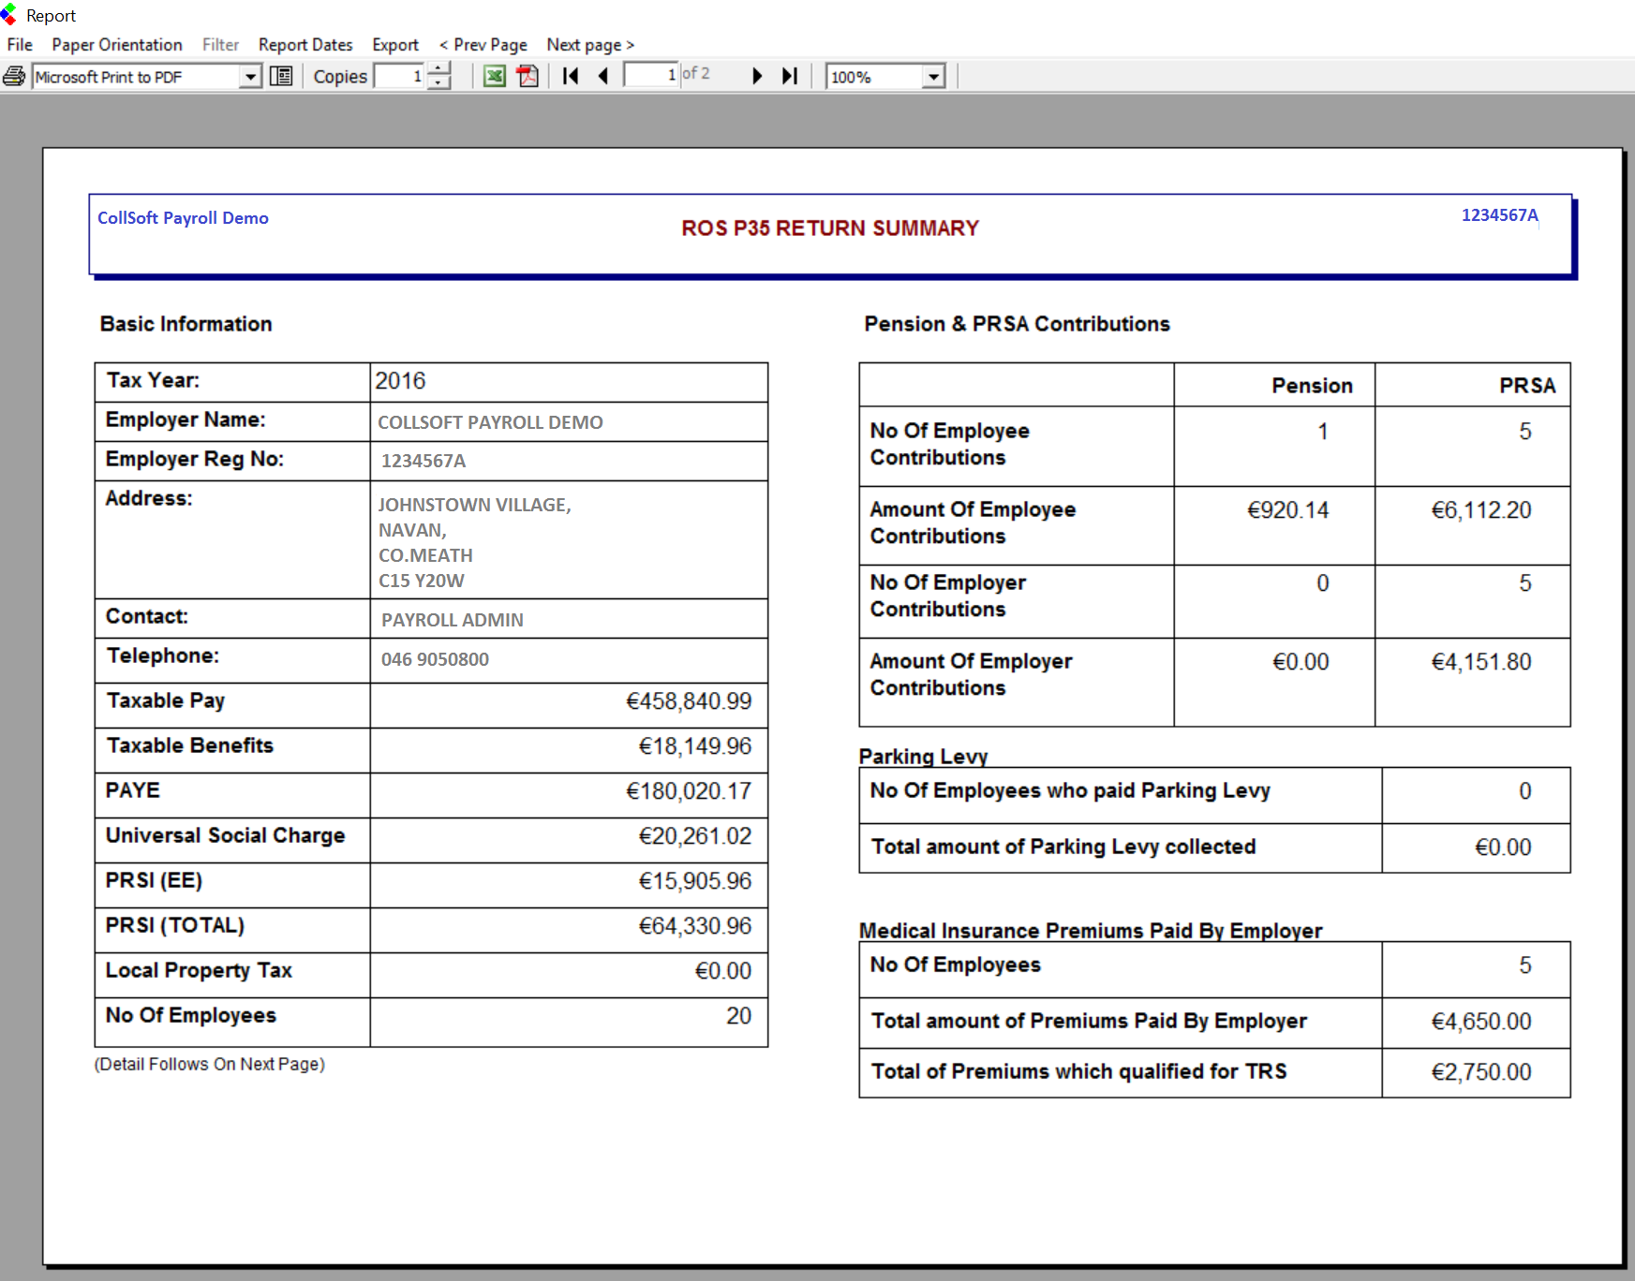Go to next page arrow icon

(x=757, y=76)
